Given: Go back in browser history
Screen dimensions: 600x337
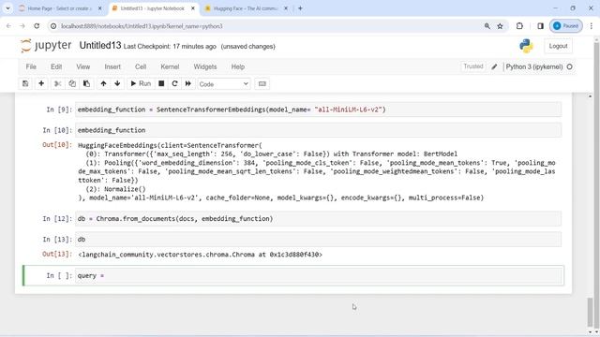Looking at the screenshot, I should [8, 26].
